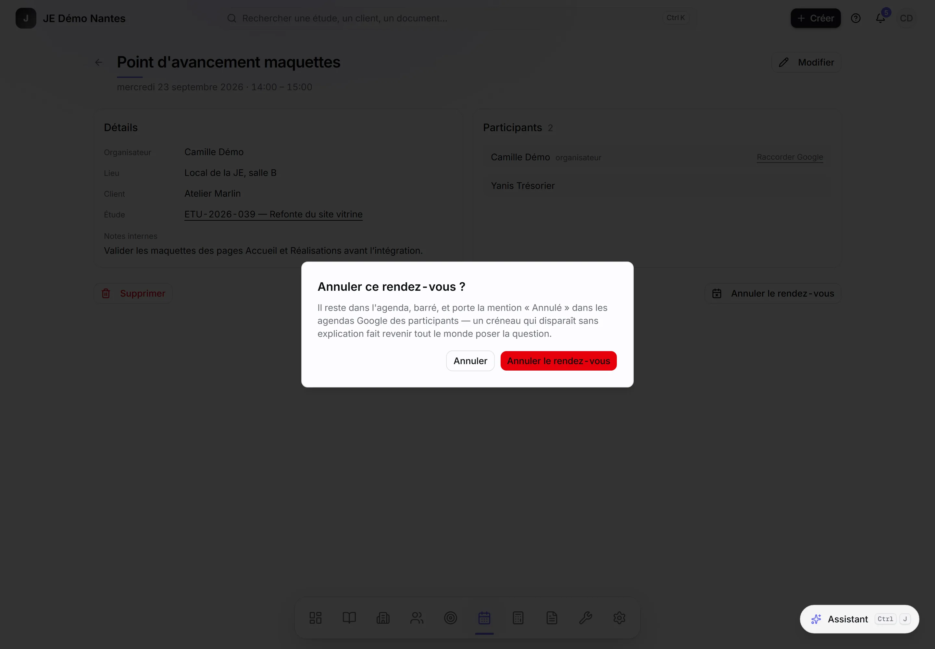Image resolution: width=935 pixels, height=649 pixels.
Task: Click participant Yanis Trésorier
Action: tap(522, 186)
